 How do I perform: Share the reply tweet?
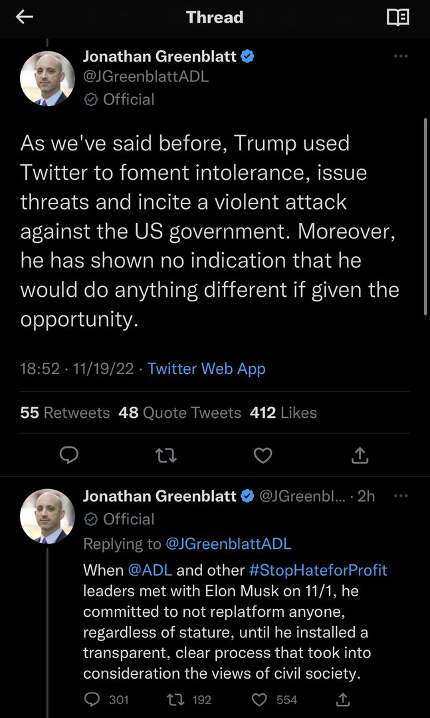[343, 699]
